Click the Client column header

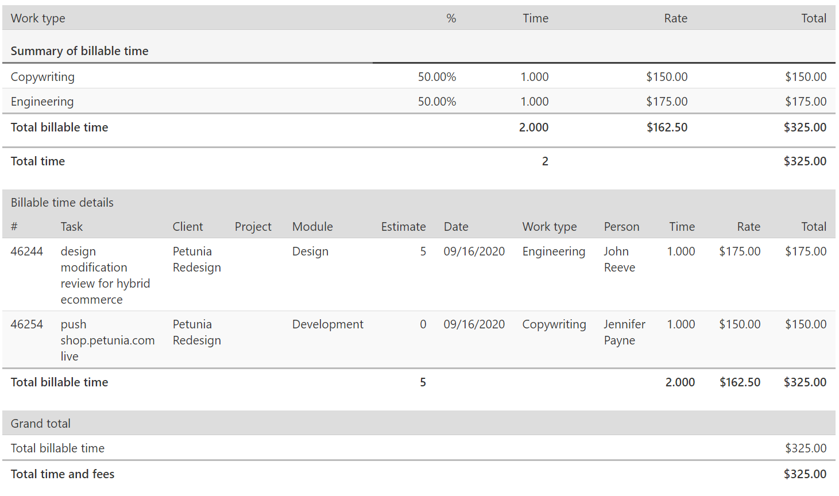tap(188, 227)
